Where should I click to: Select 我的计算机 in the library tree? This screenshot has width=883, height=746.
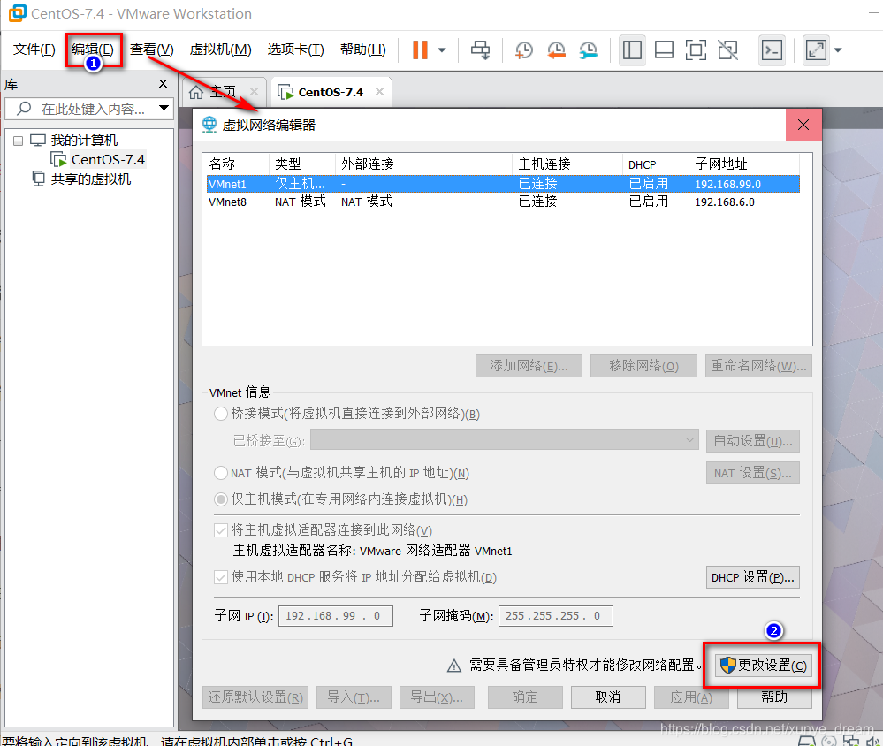pyautogui.click(x=84, y=141)
